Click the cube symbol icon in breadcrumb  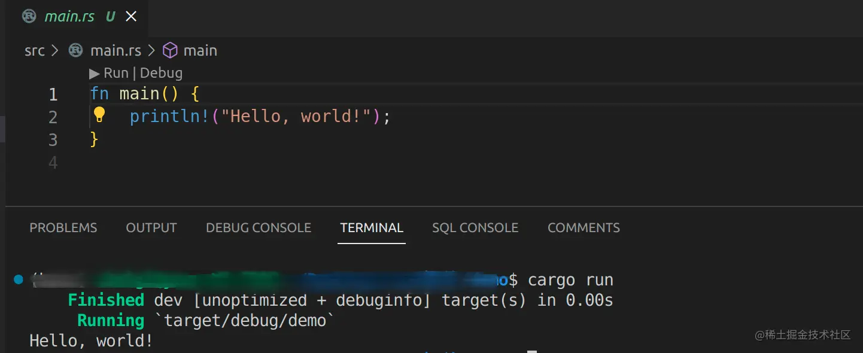[170, 51]
